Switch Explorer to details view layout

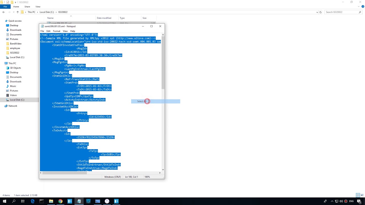tap(358, 195)
